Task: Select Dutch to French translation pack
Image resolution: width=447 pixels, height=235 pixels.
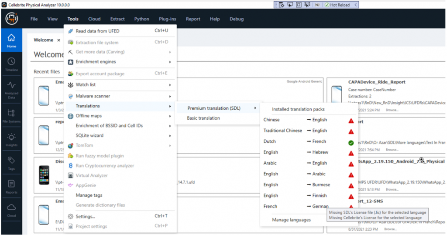Action: tap(309, 141)
